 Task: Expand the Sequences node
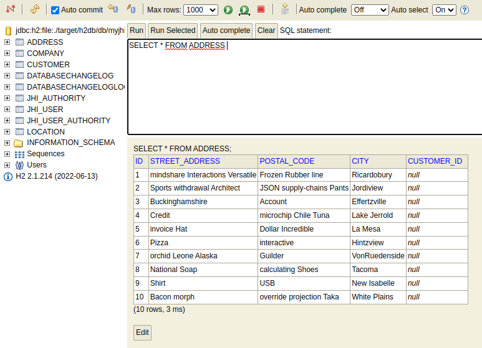7,154
